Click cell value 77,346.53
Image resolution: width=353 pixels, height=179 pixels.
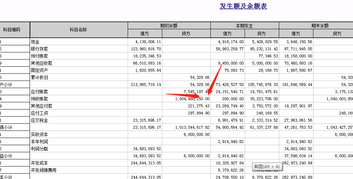point(268,56)
